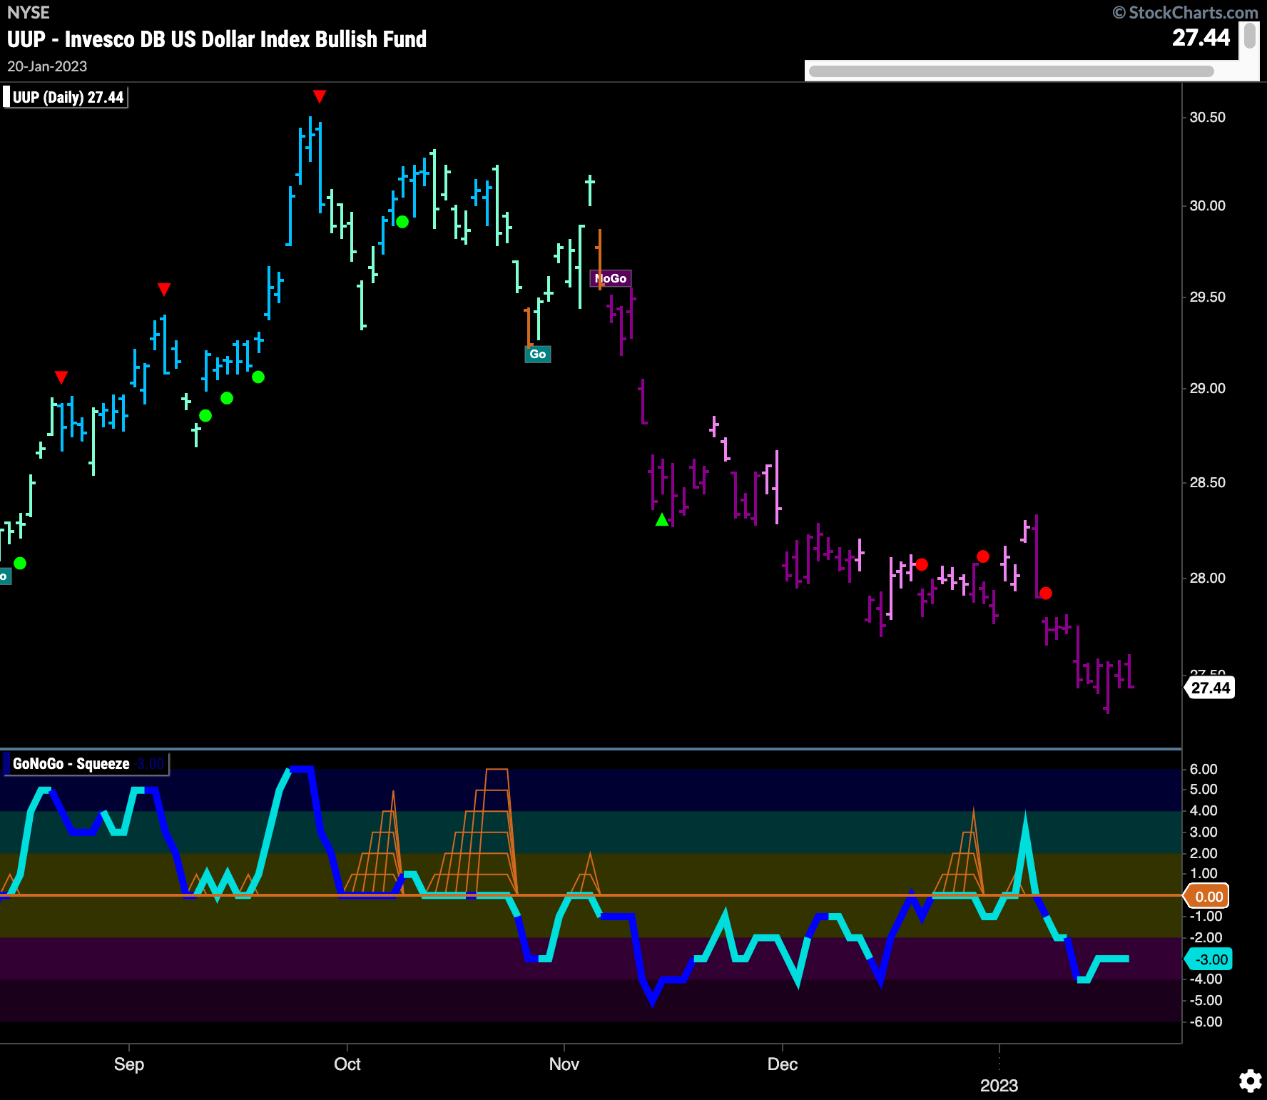Screen dimensions: 1267x1100
Task: Open chart settings via the gear icon
Action: click(1250, 1081)
